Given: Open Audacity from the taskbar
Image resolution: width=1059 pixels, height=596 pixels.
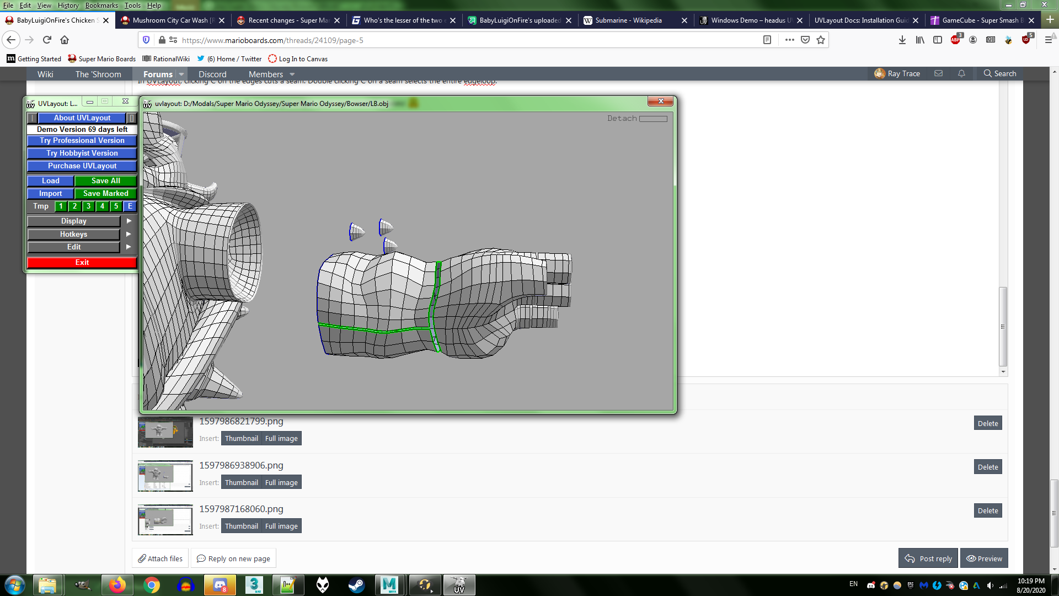Looking at the screenshot, I should click(185, 585).
